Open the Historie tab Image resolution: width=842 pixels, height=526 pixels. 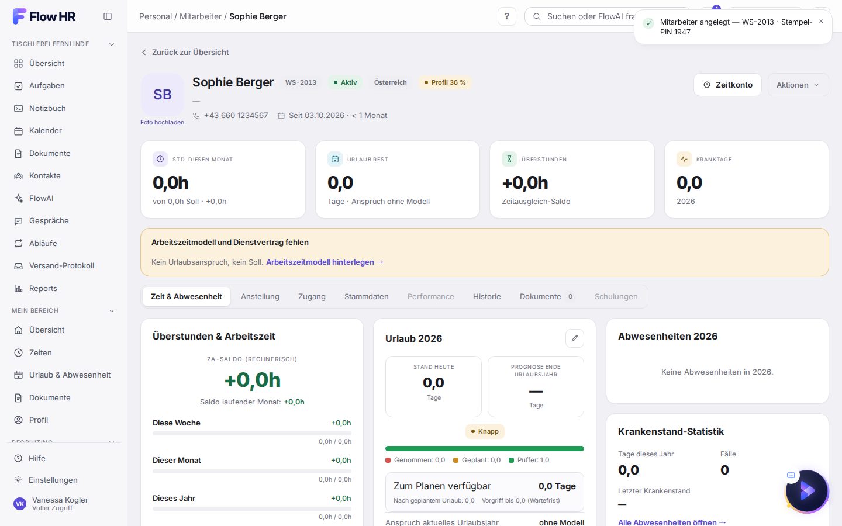pyautogui.click(x=487, y=297)
